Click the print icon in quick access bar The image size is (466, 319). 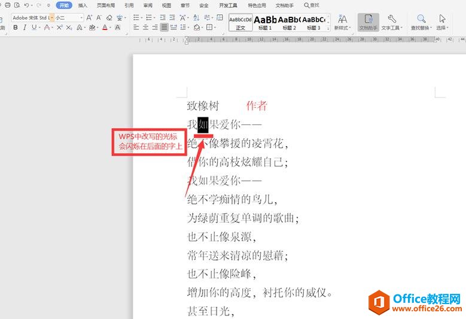7,5
